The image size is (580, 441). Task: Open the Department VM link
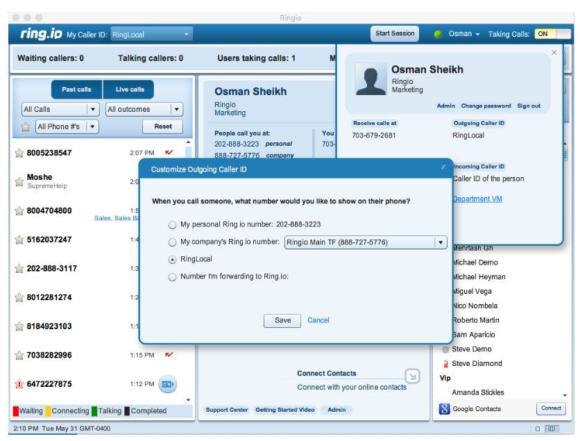pyautogui.click(x=477, y=199)
